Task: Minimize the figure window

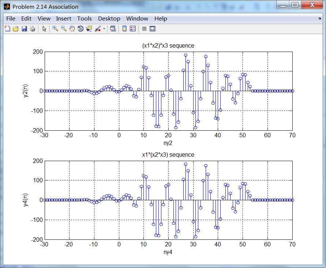Action: point(283,5)
